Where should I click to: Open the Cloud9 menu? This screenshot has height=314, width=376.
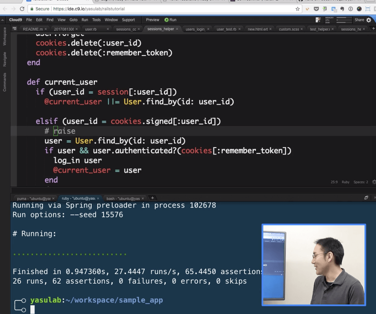coord(16,20)
